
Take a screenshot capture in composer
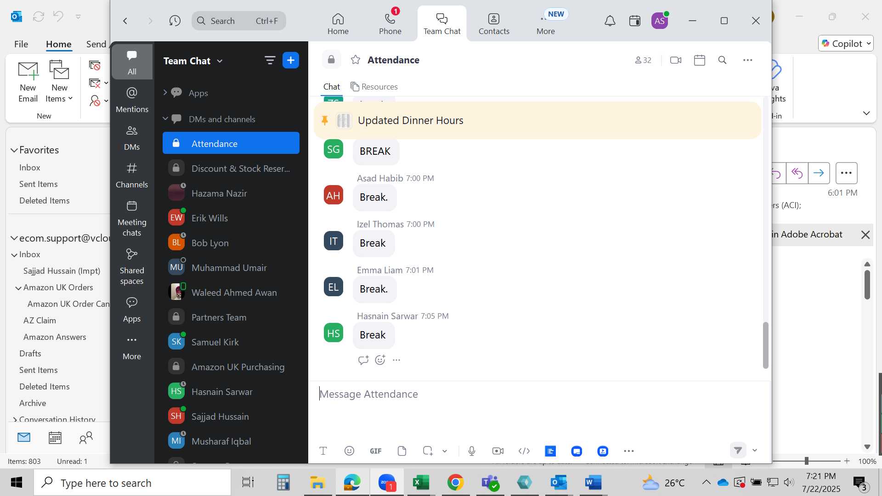pyautogui.click(x=428, y=451)
